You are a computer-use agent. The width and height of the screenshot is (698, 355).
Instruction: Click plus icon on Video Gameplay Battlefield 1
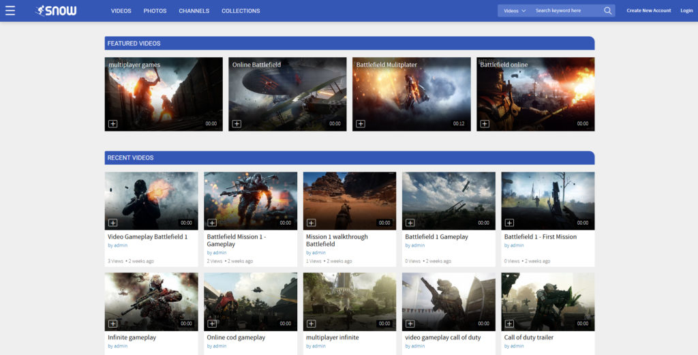[x=113, y=223]
